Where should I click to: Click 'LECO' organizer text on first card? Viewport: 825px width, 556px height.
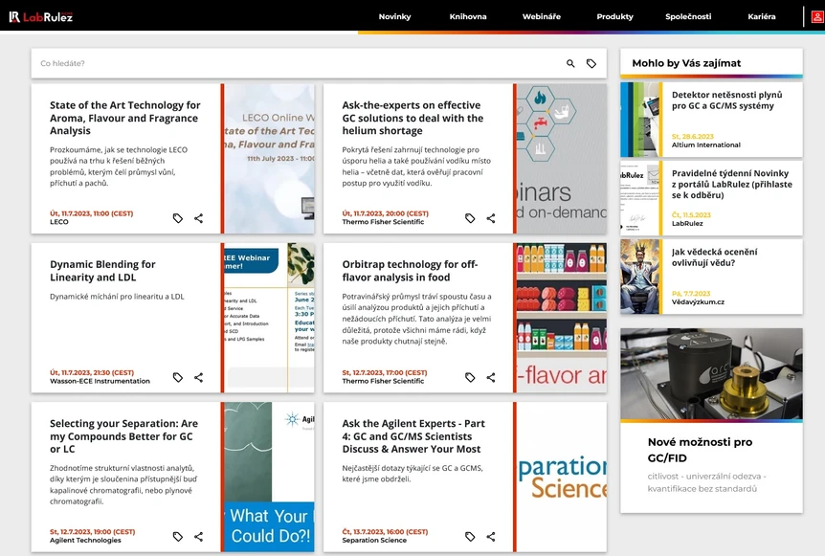[59, 222]
